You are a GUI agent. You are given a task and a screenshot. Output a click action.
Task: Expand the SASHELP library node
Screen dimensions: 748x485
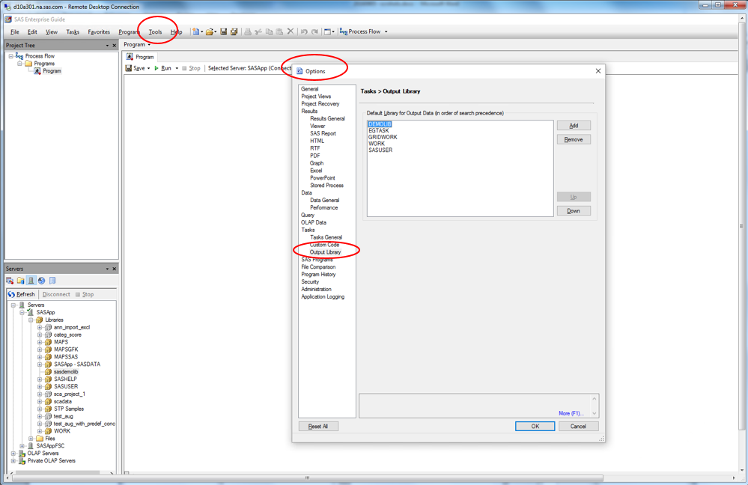tap(40, 379)
